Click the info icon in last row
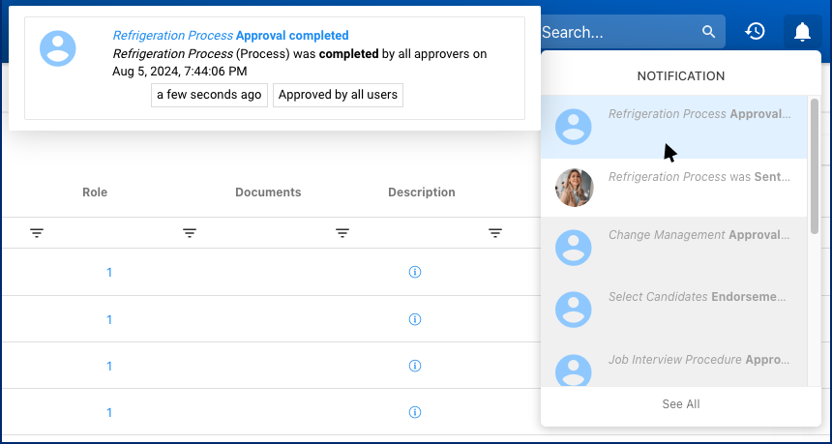This screenshot has height=444, width=832. pyautogui.click(x=415, y=412)
